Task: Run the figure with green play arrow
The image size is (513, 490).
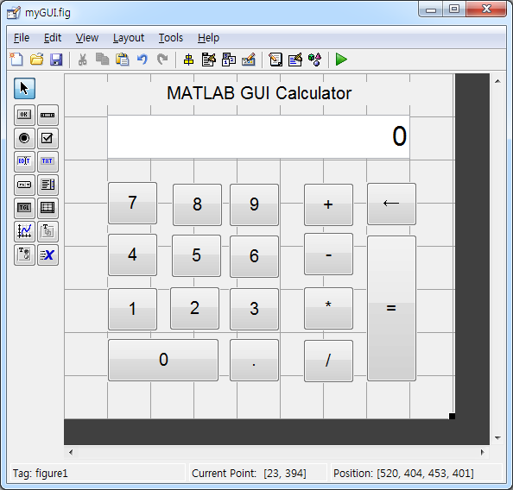Action: (341, 60)
